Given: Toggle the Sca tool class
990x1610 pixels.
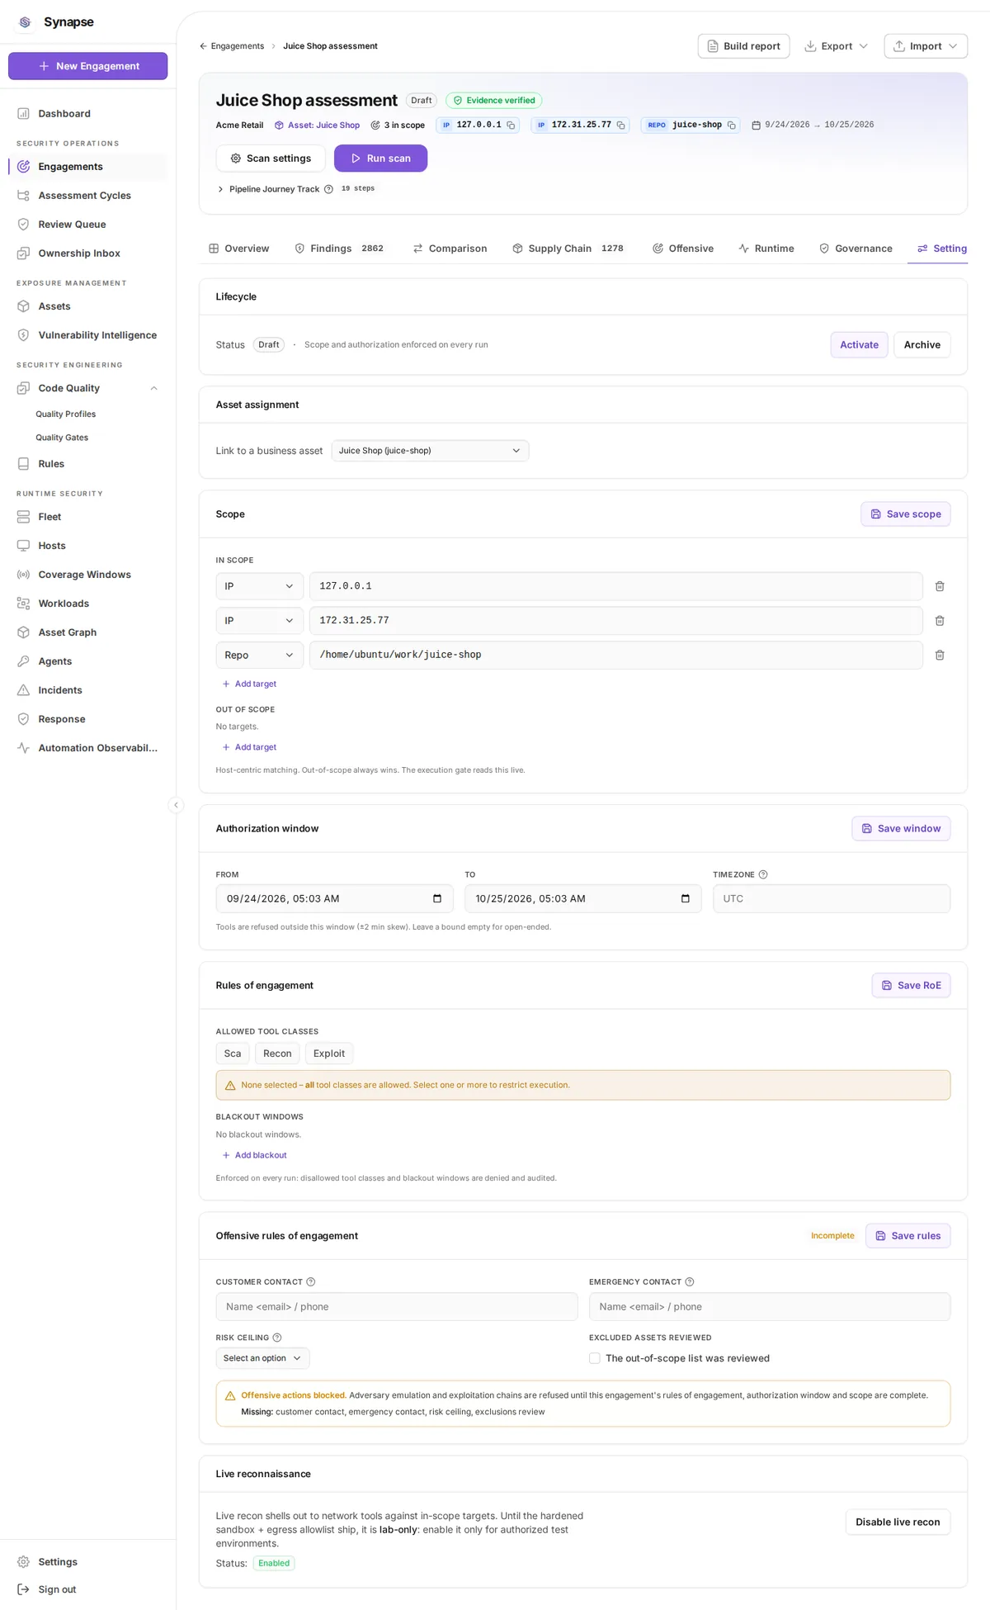Looking at the screenshot, I should [x=233, y=1054].
